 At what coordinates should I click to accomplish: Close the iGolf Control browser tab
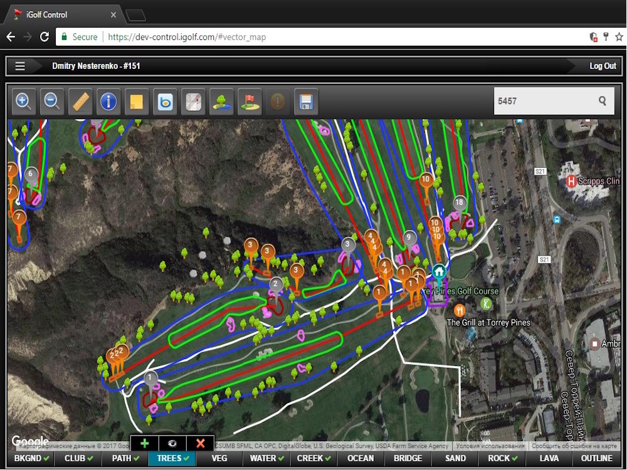coord(113,15)
